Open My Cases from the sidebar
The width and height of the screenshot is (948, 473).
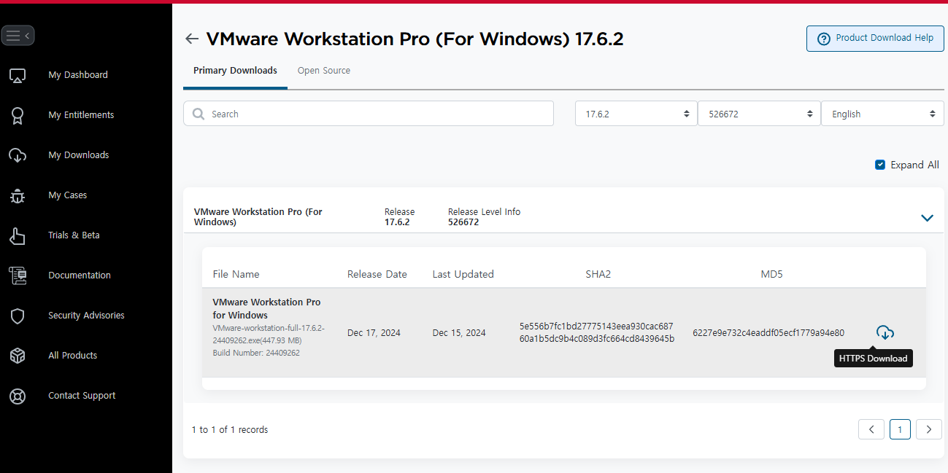point(68,195)
